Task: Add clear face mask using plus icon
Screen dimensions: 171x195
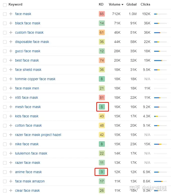Action: (x=11, y=190)
